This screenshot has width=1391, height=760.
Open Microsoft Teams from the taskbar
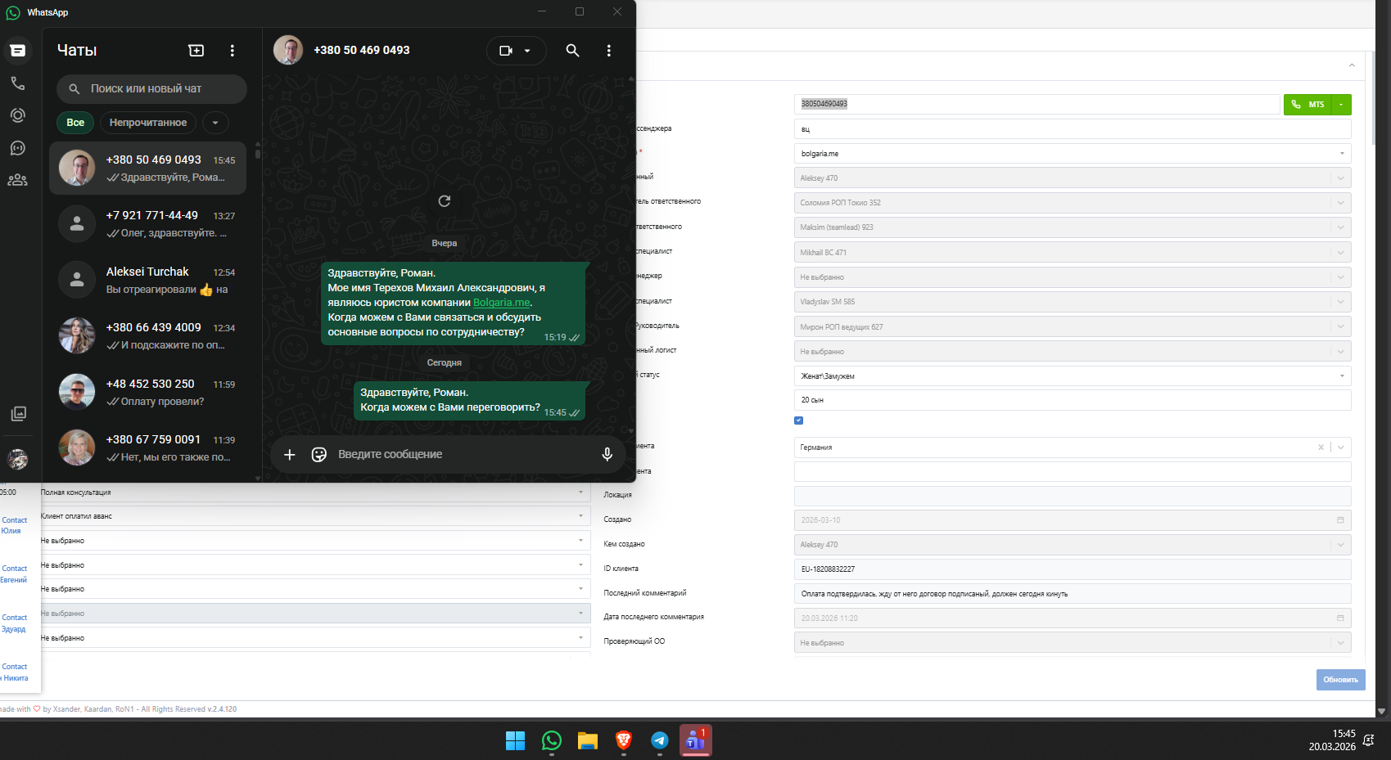pyautogui.click(x=696, y=741)
